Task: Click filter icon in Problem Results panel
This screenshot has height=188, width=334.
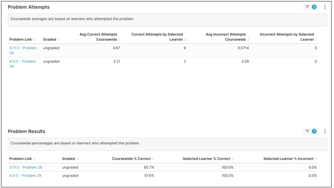Action: (x=308, y=131)
